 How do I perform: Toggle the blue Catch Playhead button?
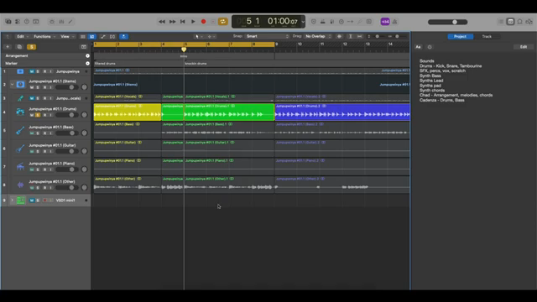[123, 37]
